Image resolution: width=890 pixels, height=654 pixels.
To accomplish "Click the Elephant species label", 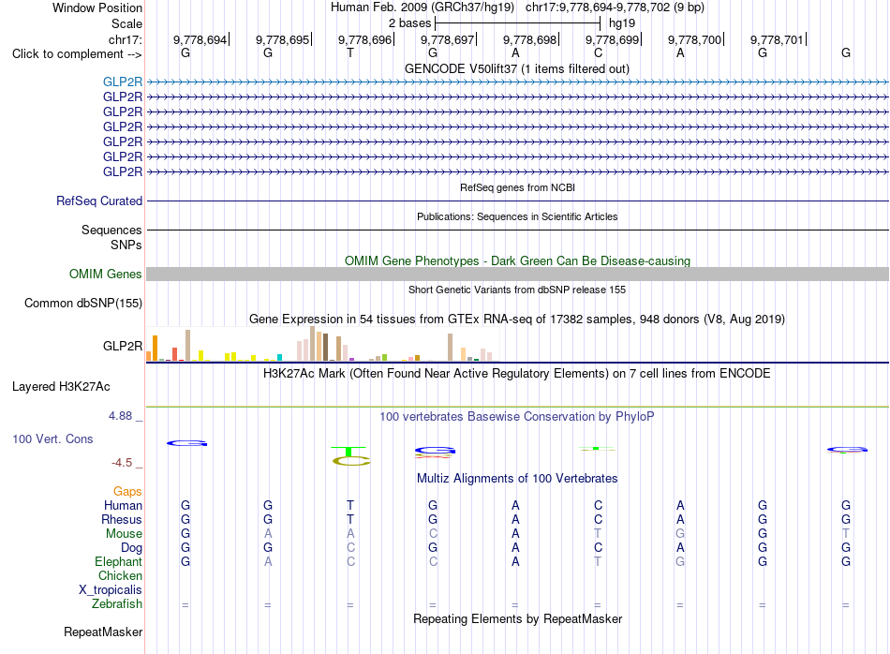I will point(119,561).
